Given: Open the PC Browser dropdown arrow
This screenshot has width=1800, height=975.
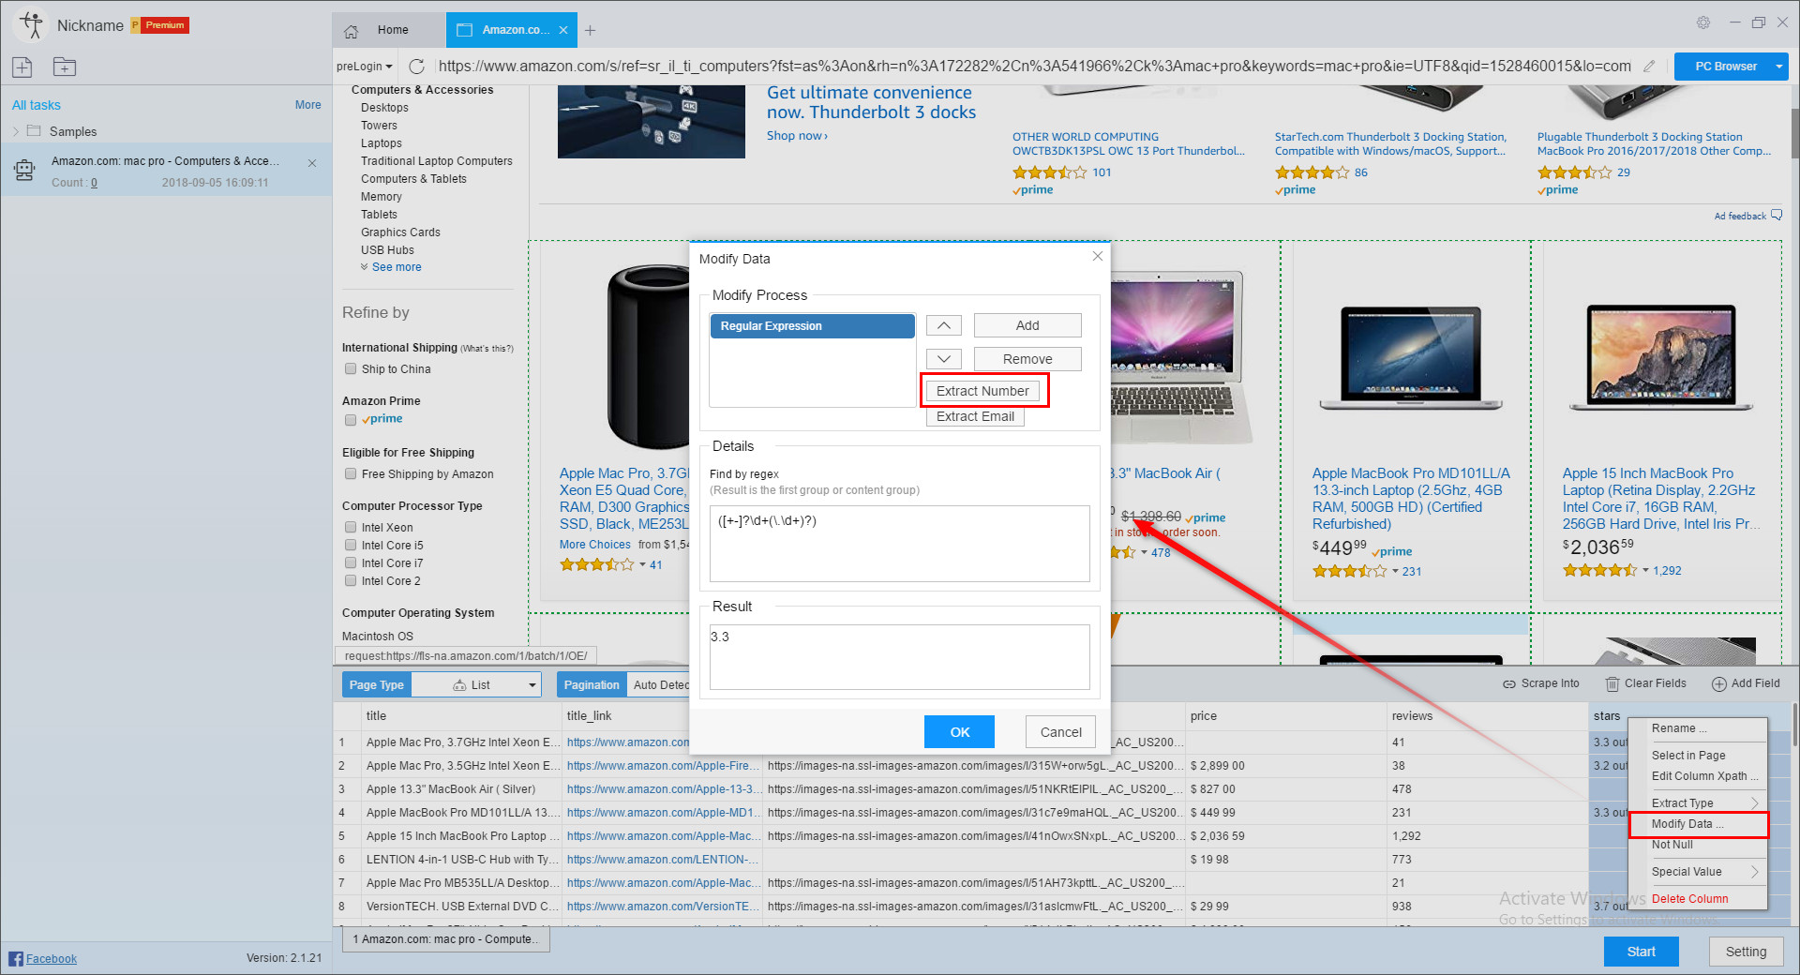Looking at the screenshot, I should pyautogui.click(x=1778, y=67).
